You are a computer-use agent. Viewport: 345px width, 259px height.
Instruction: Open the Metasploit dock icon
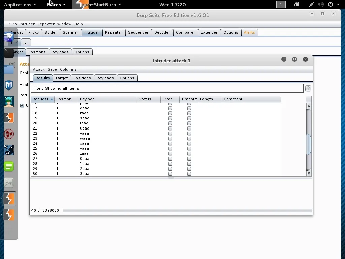(9, 85)
